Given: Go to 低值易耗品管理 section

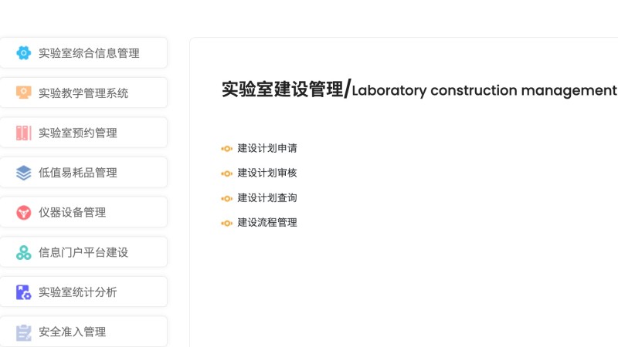Looking at the screenshot, I should (x=83, y=172).
